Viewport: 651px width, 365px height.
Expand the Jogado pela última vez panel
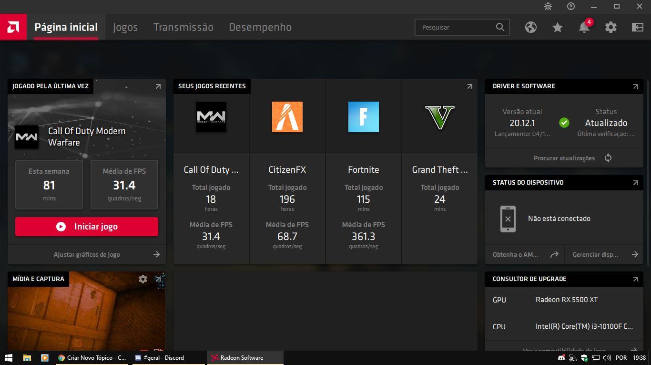[158, 86]
